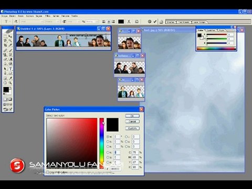Toggle text orientation icon in options bar
The image size is (252, 189).
pyautogui.click(x=16, y=22)
